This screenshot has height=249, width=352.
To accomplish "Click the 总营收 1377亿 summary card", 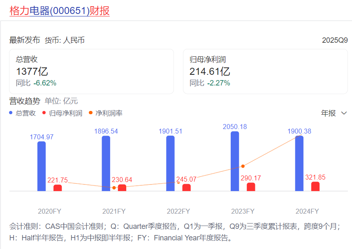I will click(x=91, y=71).
